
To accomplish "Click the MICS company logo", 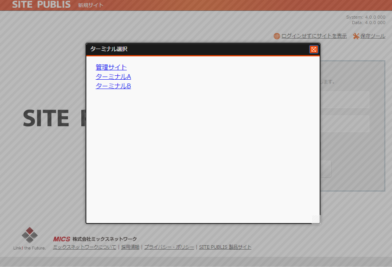I will click(x=61, y=239).
